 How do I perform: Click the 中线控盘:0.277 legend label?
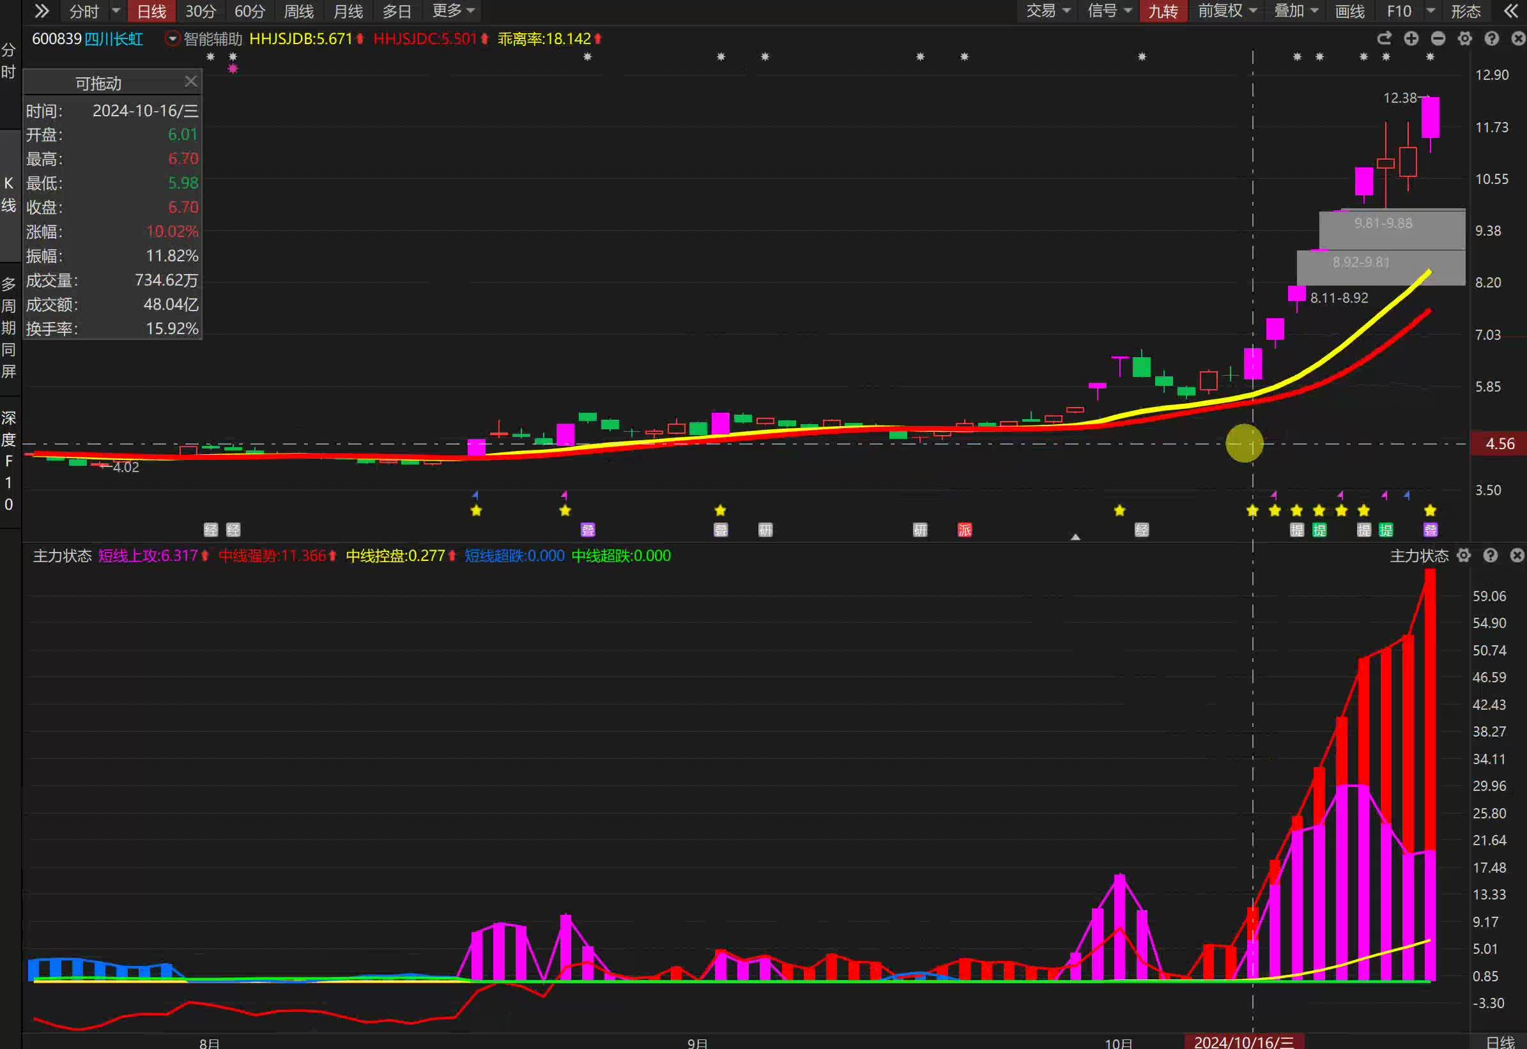395,556
